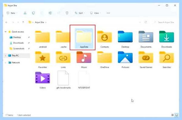The image size is (182, 120).
Task: Open Desktop in the sidebar
Action: tap(17, 37)
